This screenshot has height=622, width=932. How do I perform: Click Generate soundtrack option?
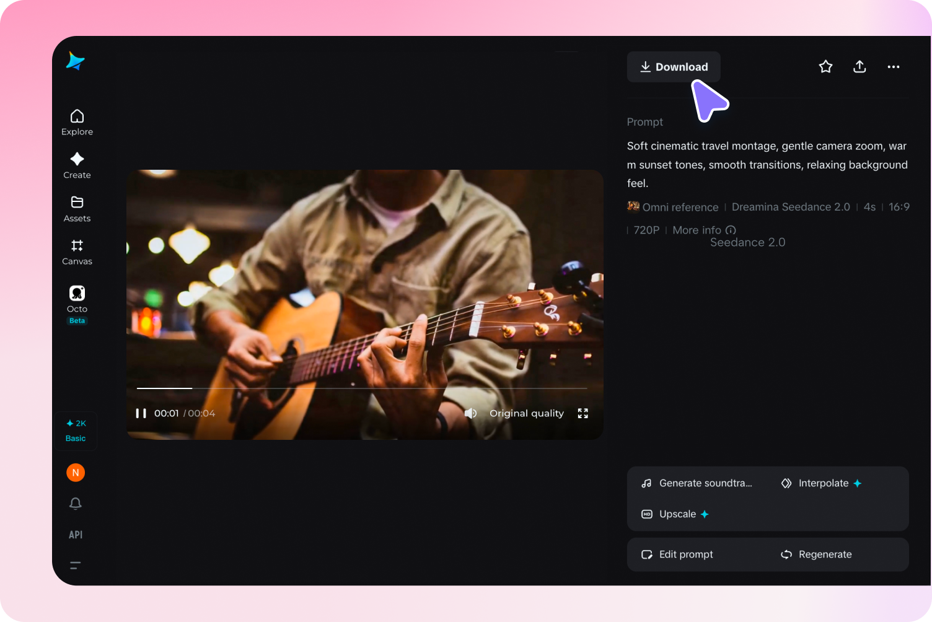(x=697, y=483)
